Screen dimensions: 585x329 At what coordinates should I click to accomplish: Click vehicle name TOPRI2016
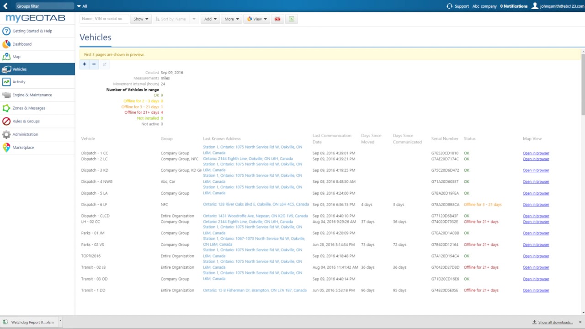tap(91, 256)
